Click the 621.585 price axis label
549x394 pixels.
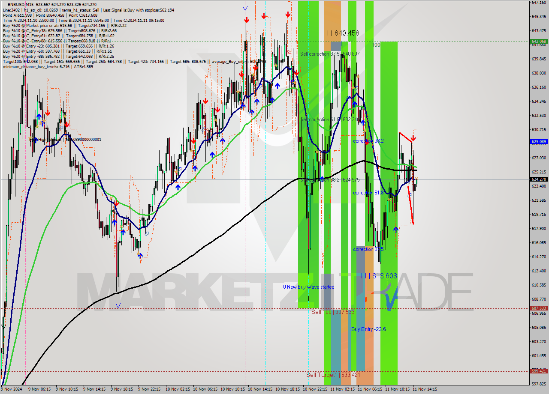pyautogui.click(x=539, y=200)
